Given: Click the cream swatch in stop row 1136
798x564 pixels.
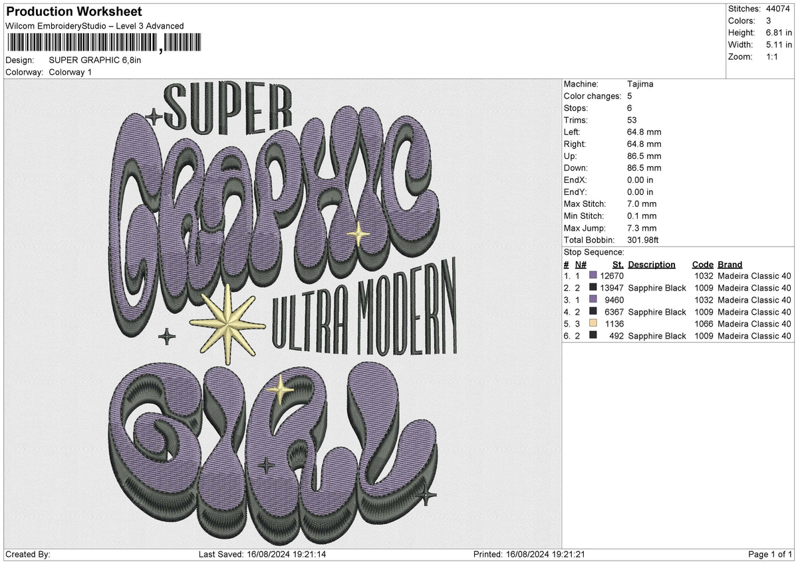Looking at the screenshot, I should (x=593, y=324).
